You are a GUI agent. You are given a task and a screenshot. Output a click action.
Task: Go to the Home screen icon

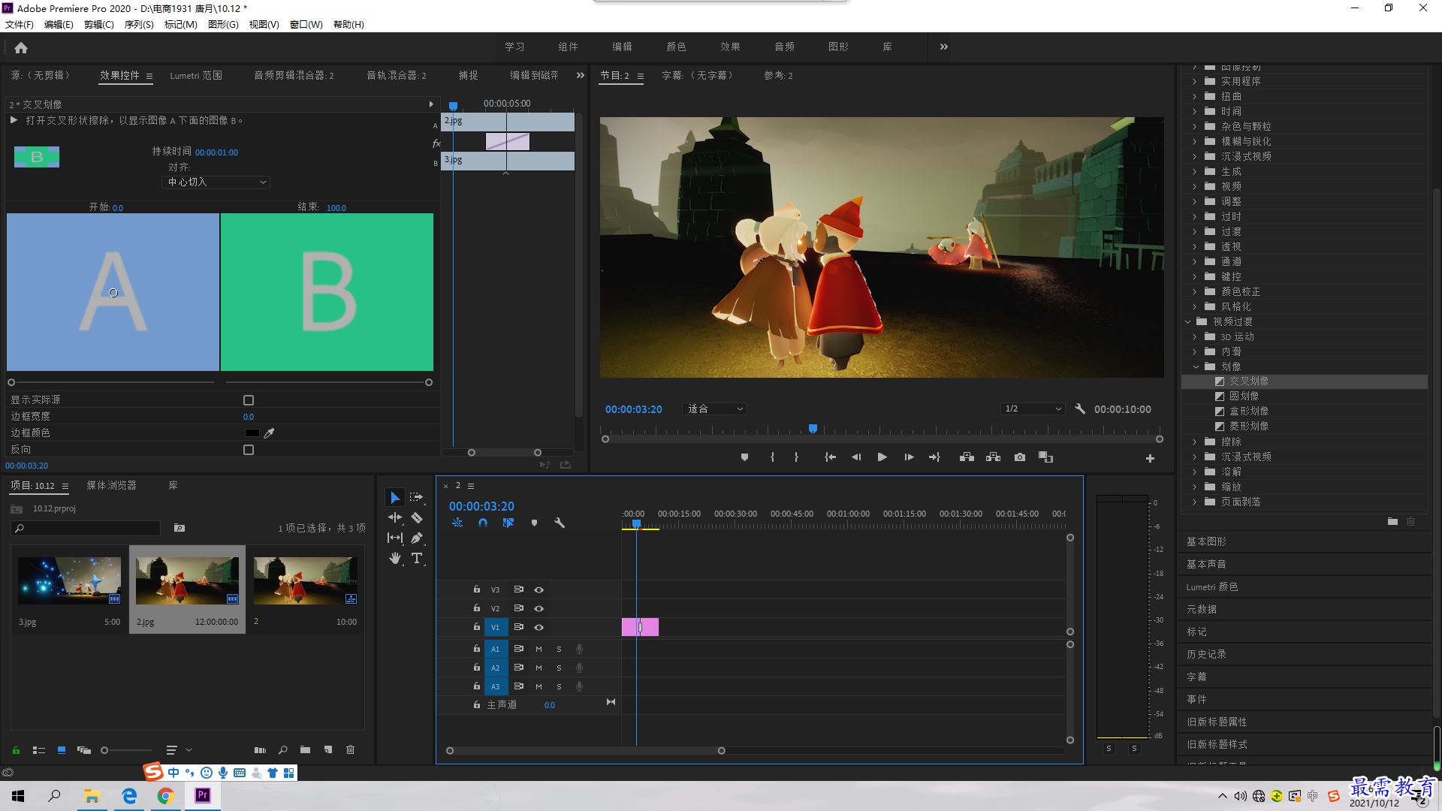pos(21,47)
